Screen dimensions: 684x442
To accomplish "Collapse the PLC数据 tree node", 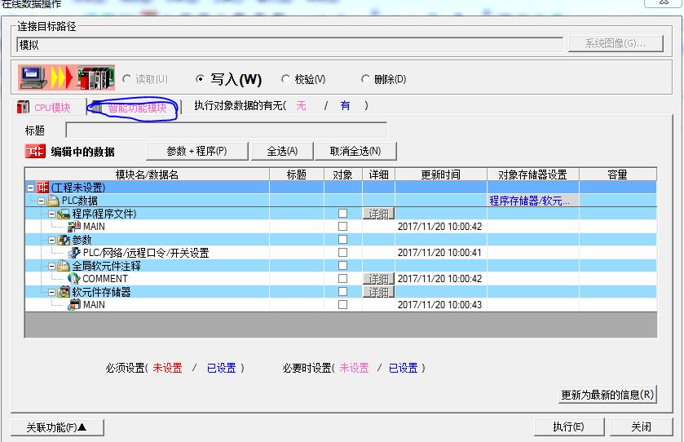I will (41, 201).
